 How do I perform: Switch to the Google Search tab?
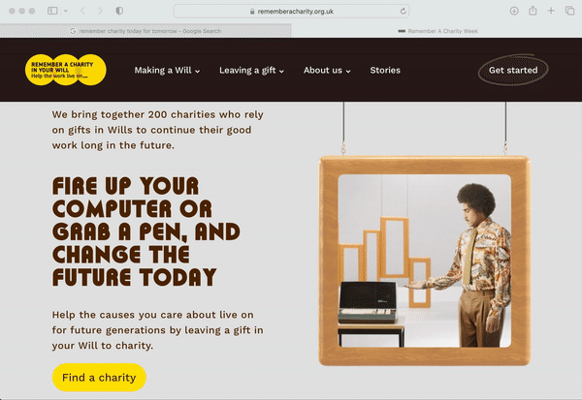point(145,31)
